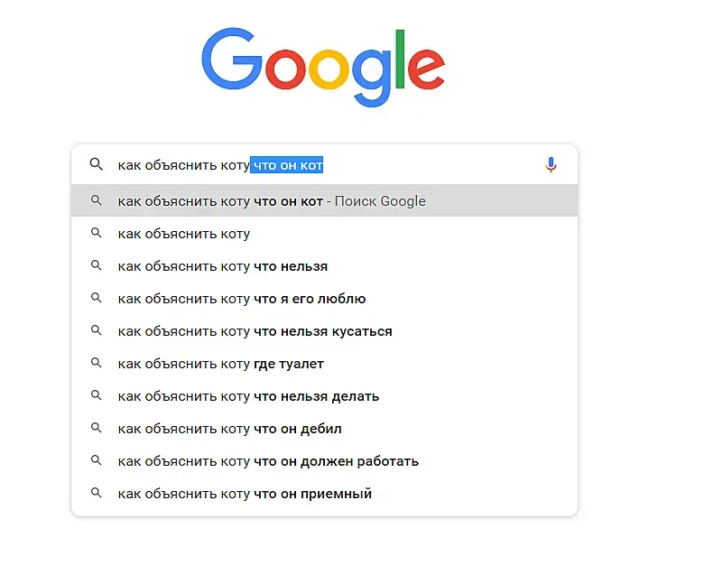
Task: Click the microphone voice search icon
Action: pos(552,165)
